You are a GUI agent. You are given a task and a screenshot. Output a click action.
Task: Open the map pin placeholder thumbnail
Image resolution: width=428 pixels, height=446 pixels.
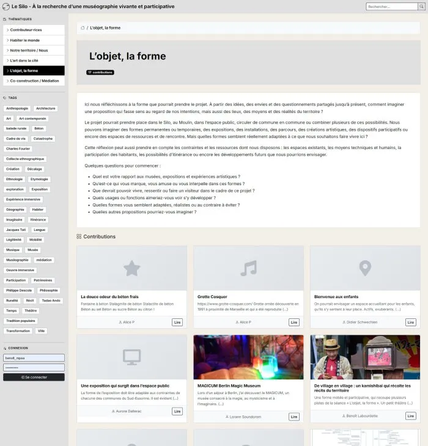point(365,268)
